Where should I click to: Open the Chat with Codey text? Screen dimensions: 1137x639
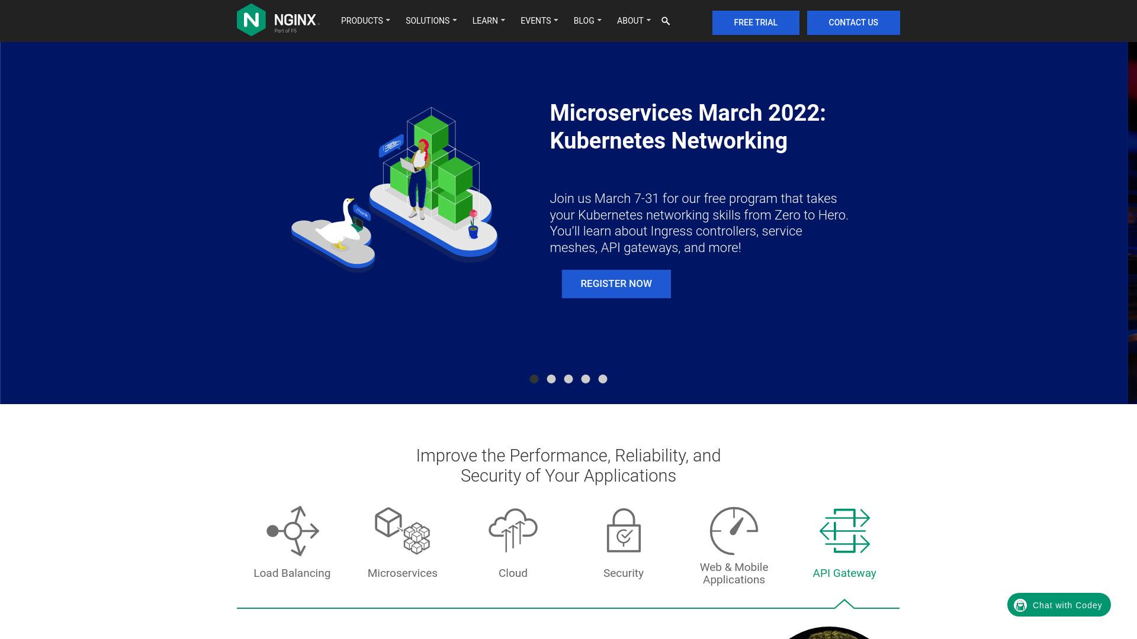tap(1067, 605)
